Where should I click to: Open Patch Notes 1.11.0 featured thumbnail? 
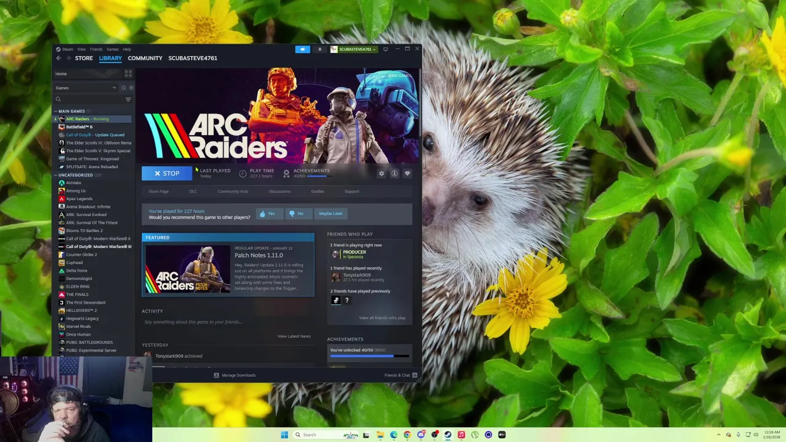pos(187,269)
